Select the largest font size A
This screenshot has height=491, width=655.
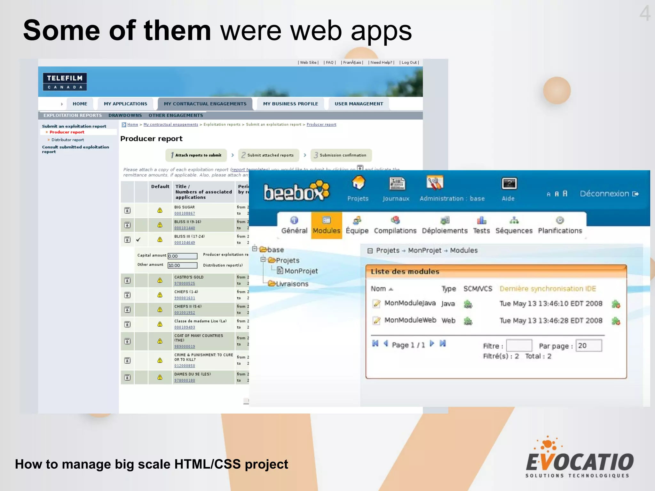[565, 193]
